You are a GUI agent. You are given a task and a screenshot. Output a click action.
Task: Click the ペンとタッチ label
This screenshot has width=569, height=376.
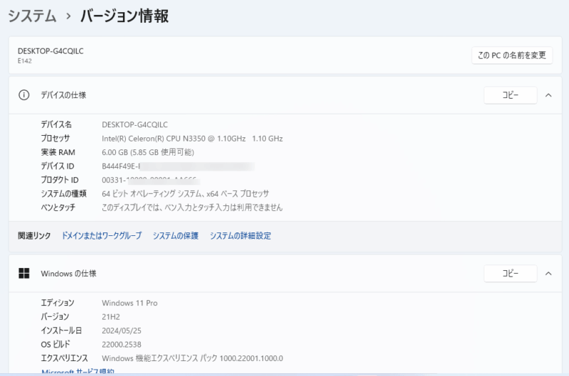pos(58,208)
